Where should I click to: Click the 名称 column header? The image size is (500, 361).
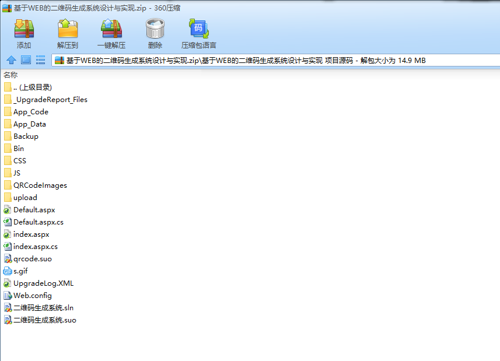[11, 75]
